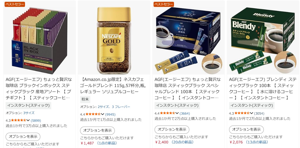The width and height of the screenshot is (300, 148).
Task: Expand rating chevron for AGF Special Blend 4.4
Action: coord(177,113)
